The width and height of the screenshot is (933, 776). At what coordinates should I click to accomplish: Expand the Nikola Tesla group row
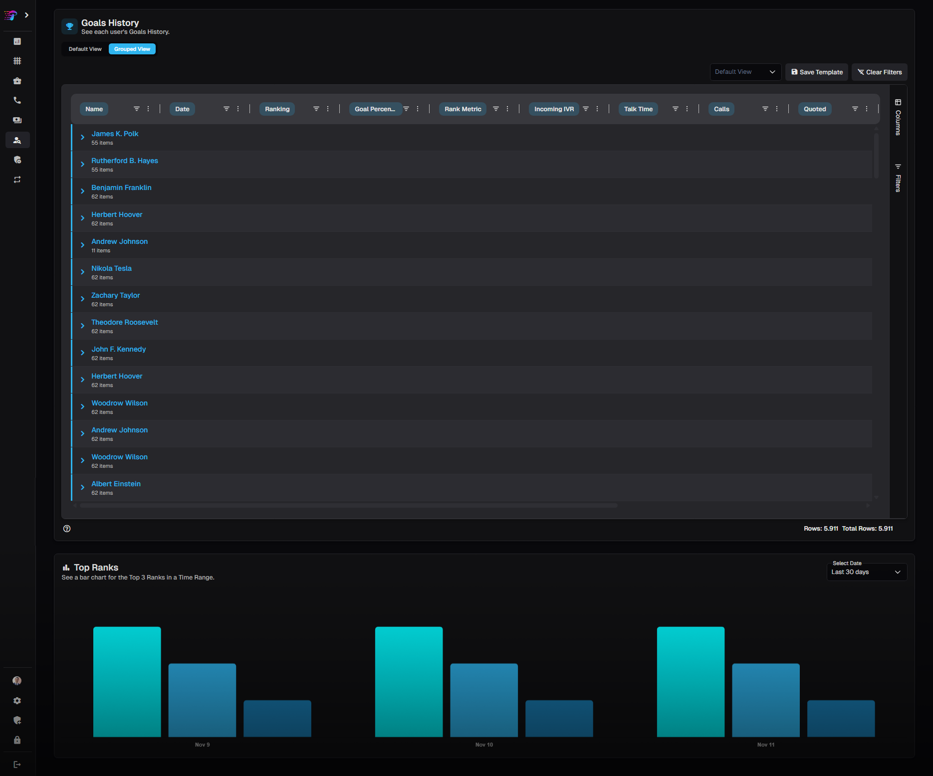click(83, 272)
